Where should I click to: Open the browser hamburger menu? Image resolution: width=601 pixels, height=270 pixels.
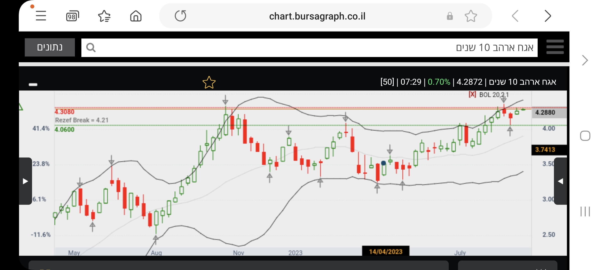coord(41,16)
